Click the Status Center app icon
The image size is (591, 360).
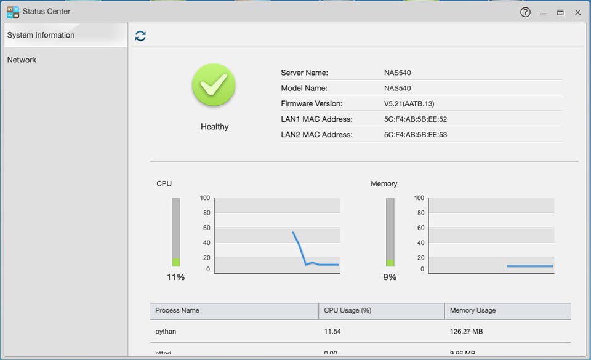[13, 12]
